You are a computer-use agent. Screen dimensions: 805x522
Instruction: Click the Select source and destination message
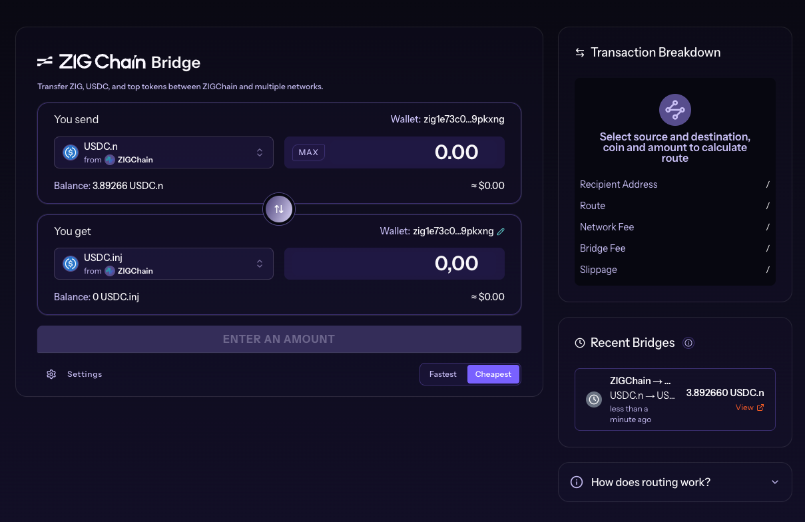click(x=675, y=147)
